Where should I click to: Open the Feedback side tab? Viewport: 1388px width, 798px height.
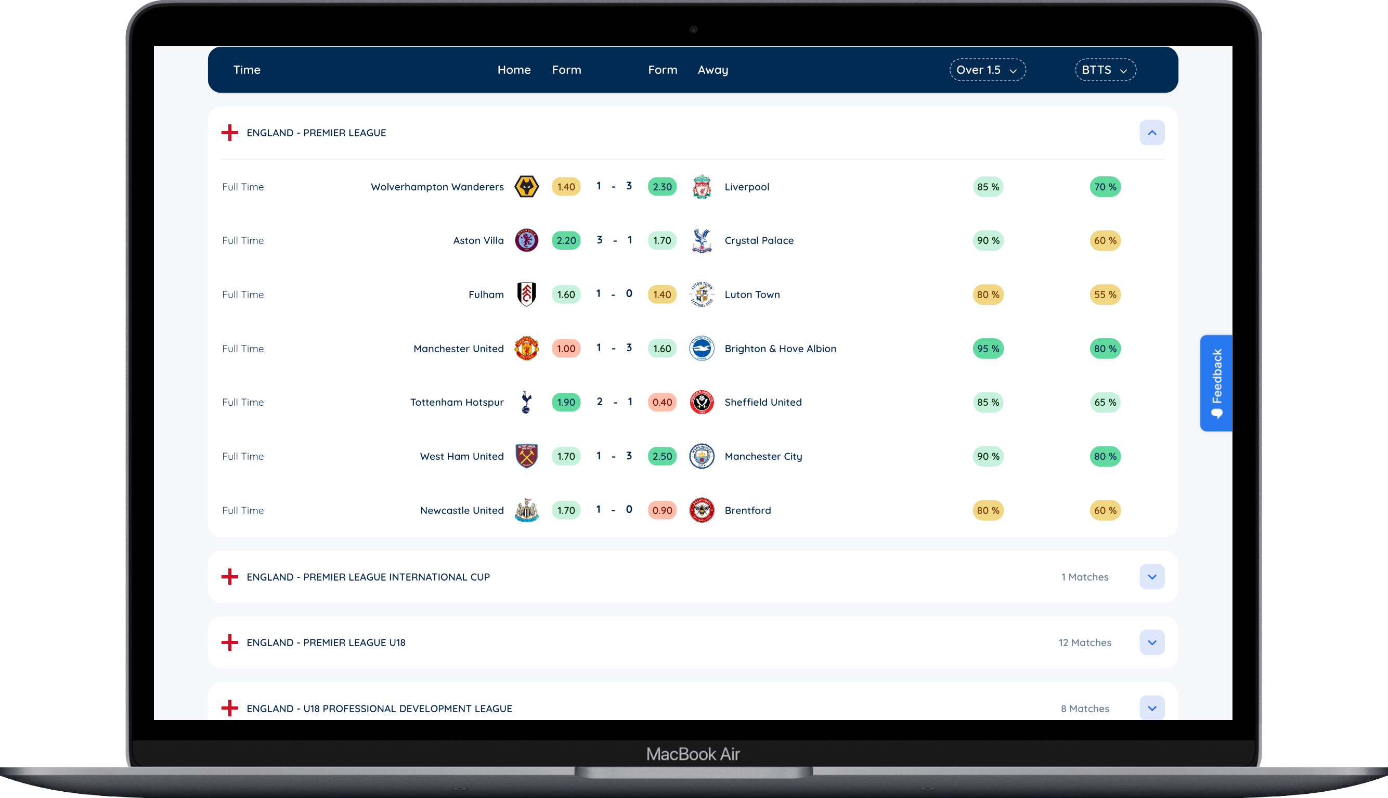coord(1216,383)
